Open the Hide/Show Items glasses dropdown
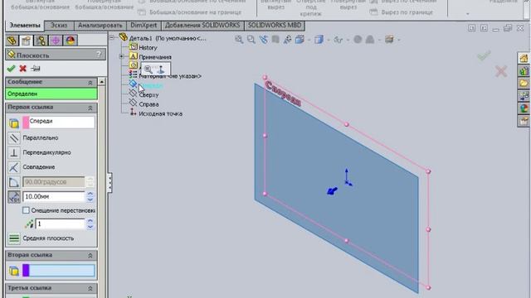This screenshot has height=298, width=531. click(x=339, y=40)
